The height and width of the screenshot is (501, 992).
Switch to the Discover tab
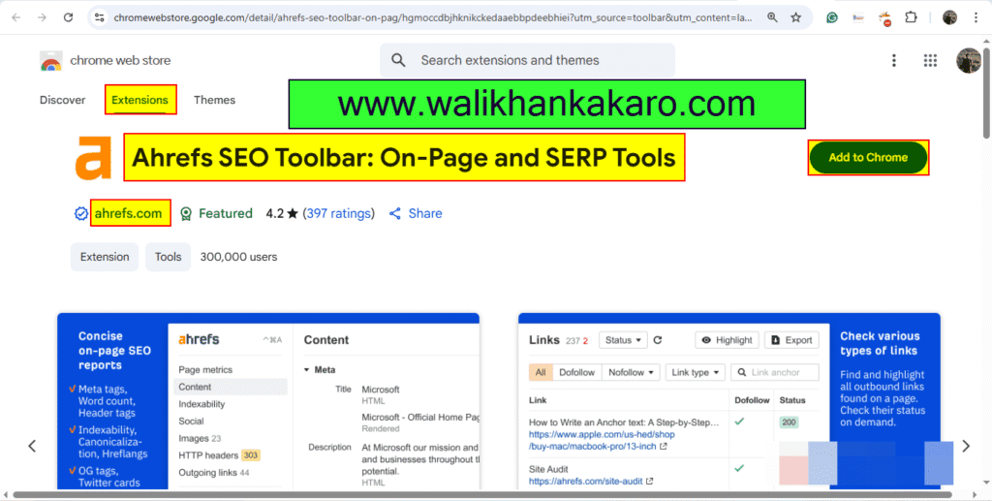62,100
